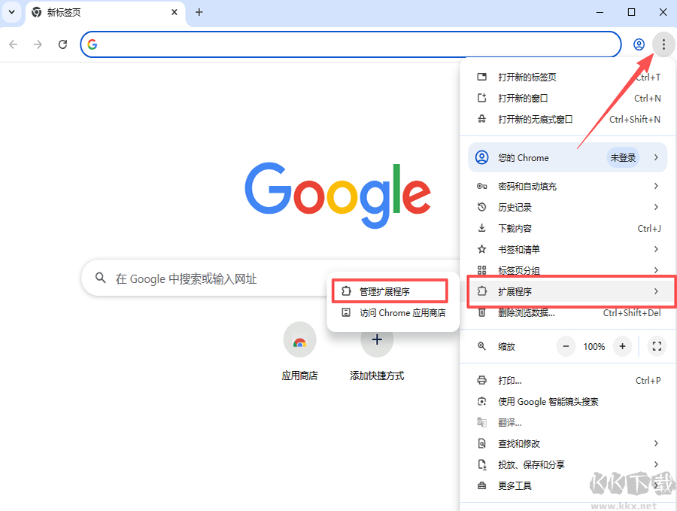Click the 添加快捷方式 plus button
This screenshot has height=511, width=677.
click(377, 339)
